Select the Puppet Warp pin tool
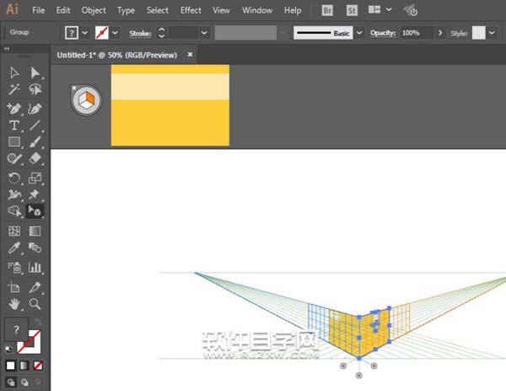 [x=35, y=194]
